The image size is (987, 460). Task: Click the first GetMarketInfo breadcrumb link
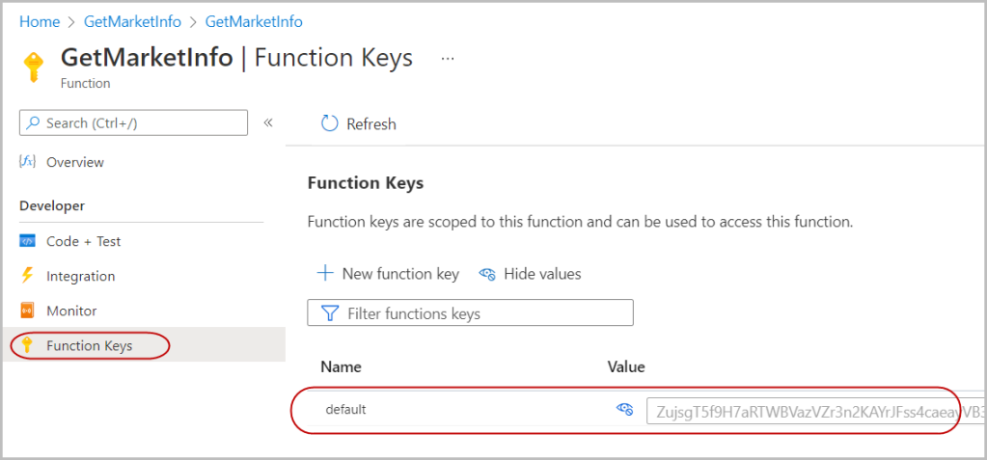(133, 21)
